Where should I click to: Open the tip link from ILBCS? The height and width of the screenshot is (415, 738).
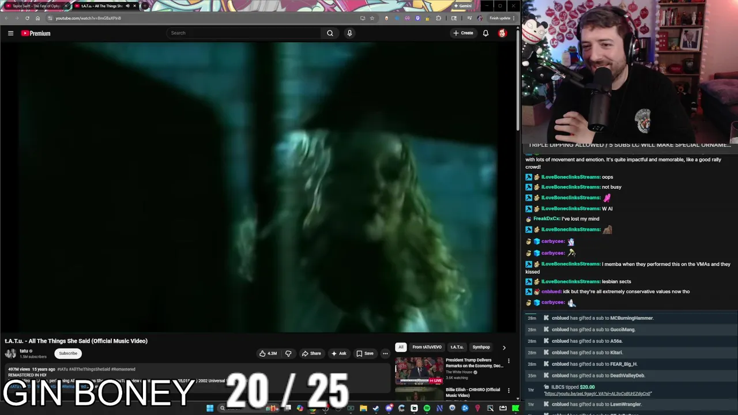point(597,394)
